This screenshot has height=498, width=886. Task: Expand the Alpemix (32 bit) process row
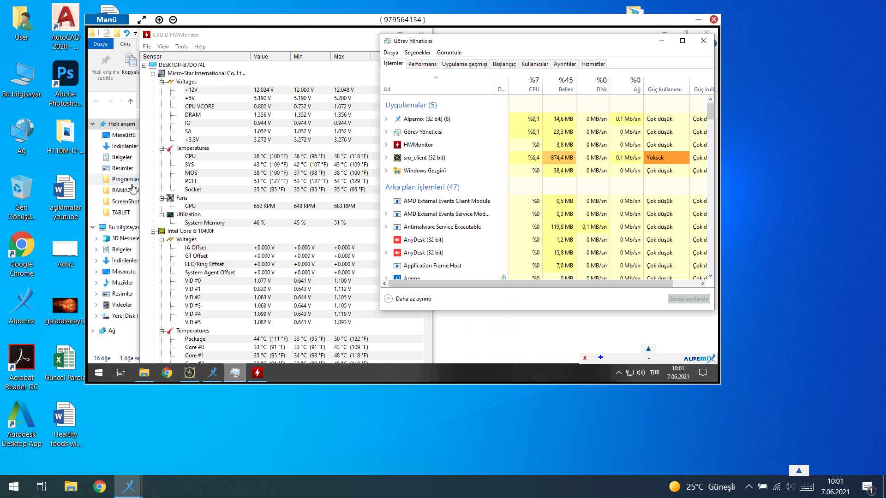tap(386, 119)
